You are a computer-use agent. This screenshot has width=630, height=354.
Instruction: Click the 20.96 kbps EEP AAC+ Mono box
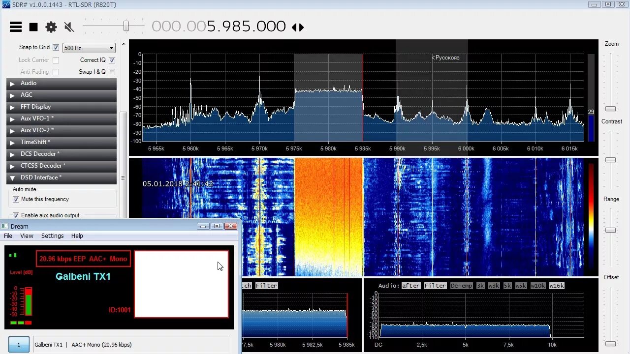(83, 259)
